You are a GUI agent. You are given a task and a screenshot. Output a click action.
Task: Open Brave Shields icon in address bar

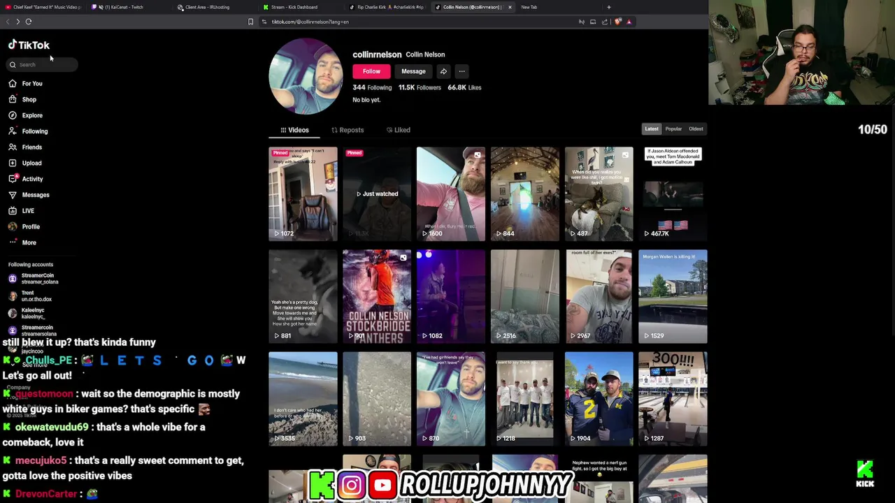pyautogui.click(x=617, y=22)
